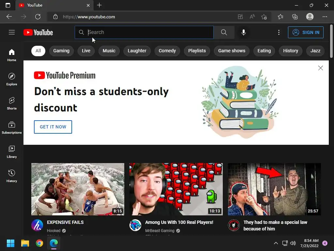The height and width of the screenshot is (251, 334).
Task: Open Google Chrome from taskbar
Action: [x=39, y=243]
